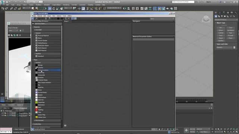Click the Redo arrow in main toolbar
Viewport: 239px width, 134px height.
tap(7, 9)
